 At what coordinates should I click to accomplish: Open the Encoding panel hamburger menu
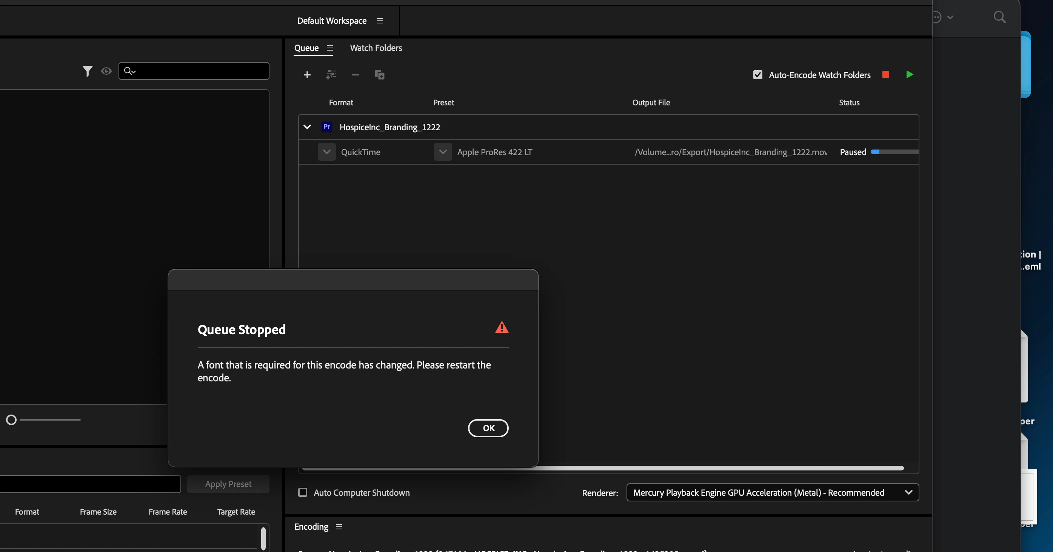(x=339, y=527)
